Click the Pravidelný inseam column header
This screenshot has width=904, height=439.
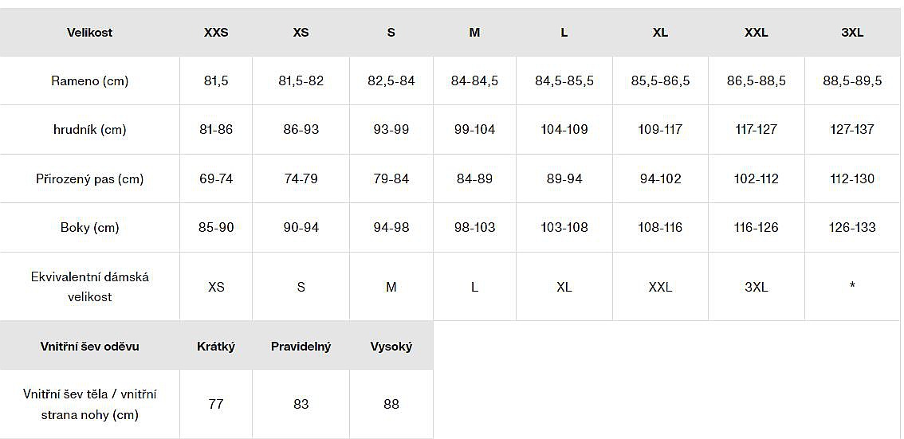pos(301,347)
